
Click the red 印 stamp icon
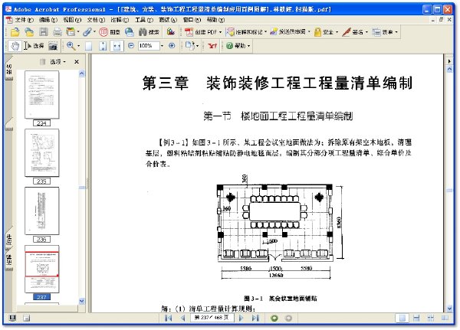click(x=103, y=31)
